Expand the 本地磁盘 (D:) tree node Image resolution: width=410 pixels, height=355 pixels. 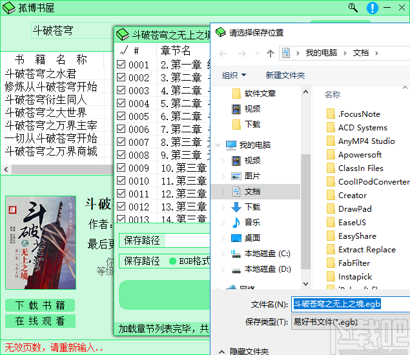click(x=223, y=269)
